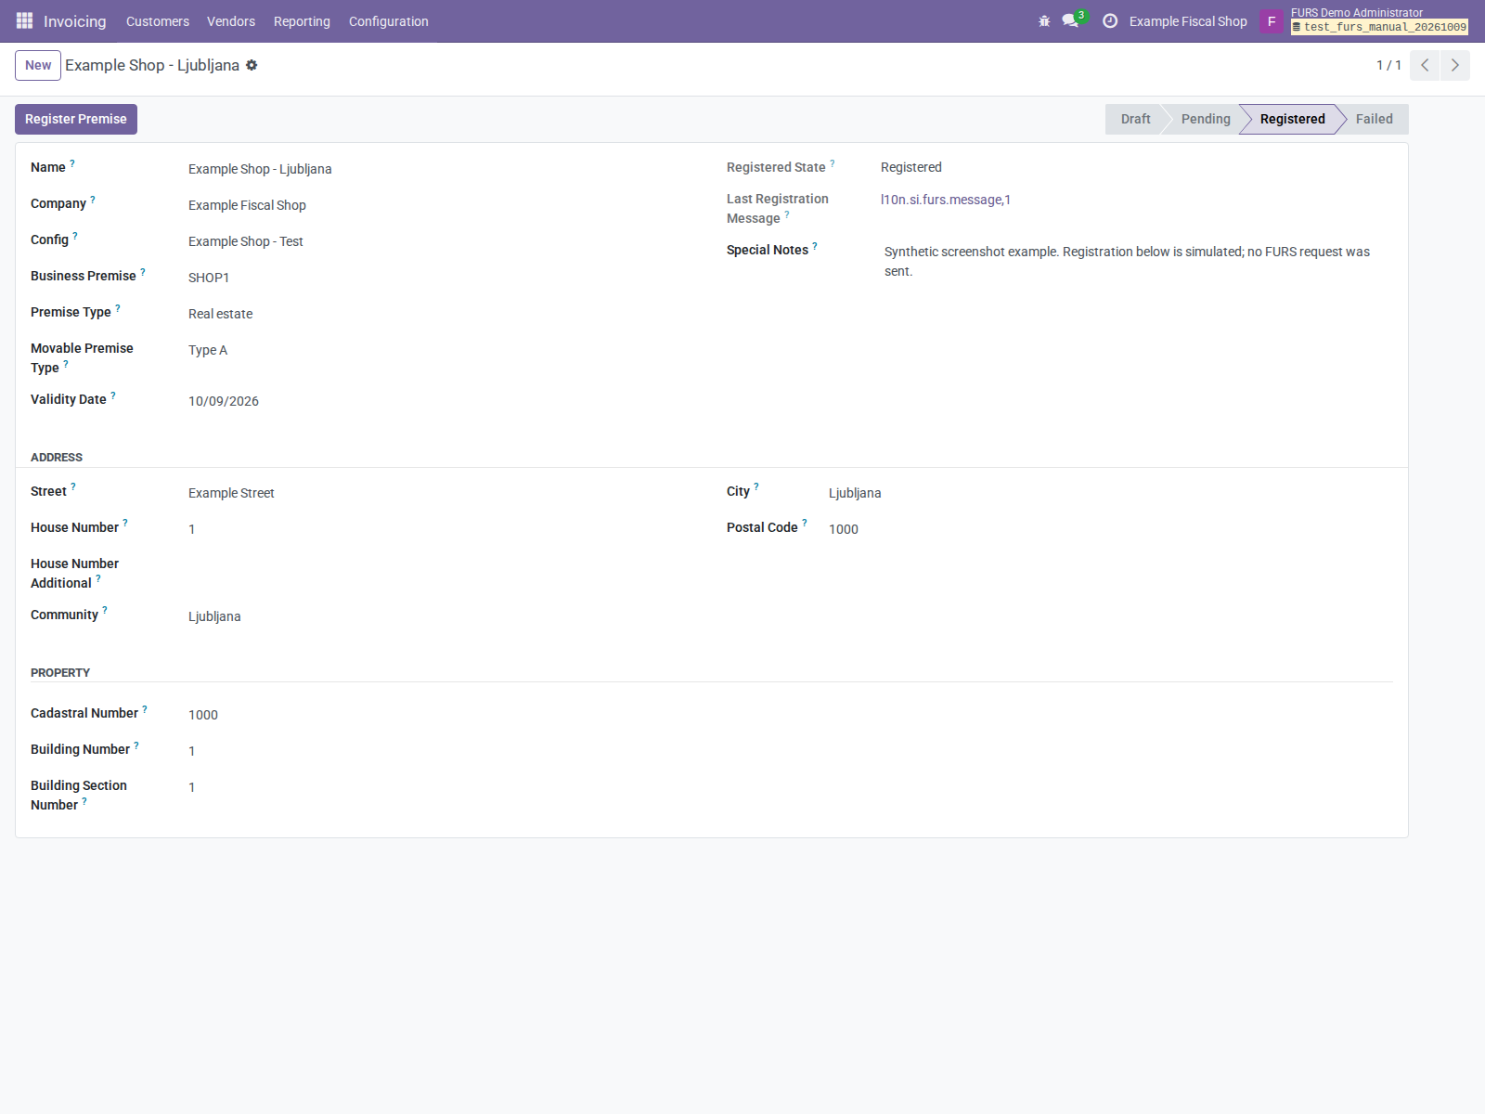Show help tooltip for Name field

pos(72,163)
